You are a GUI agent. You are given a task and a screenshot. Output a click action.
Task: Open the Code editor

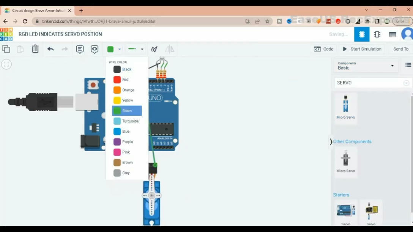324,49
